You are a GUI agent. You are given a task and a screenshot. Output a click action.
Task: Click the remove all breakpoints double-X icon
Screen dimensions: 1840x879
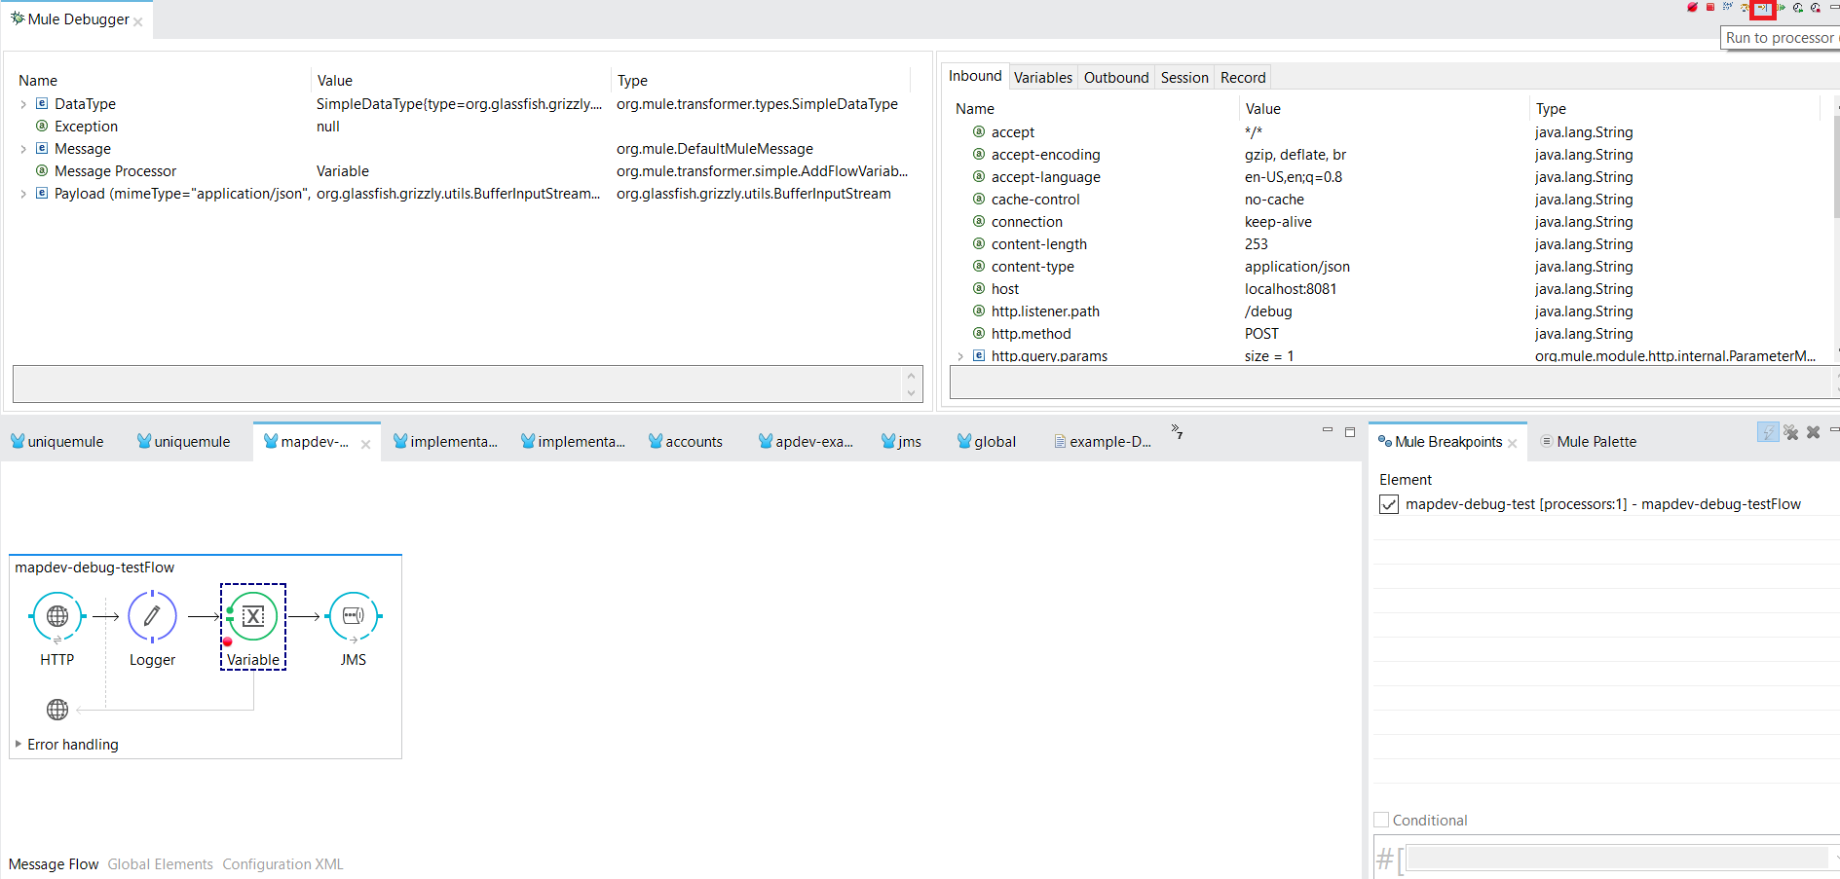pos(1791,432)
